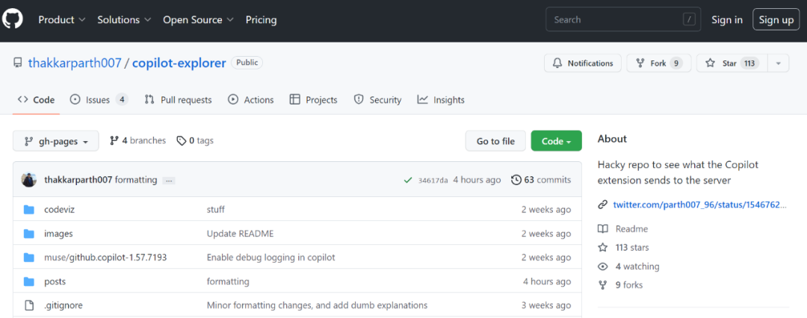
Task: Click the Sign up button
Action: click(776, 20)
